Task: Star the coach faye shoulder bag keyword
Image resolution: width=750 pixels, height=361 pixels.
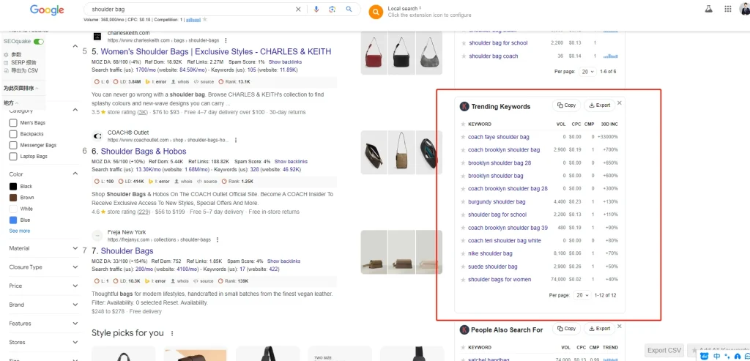Action: (463, 137)
